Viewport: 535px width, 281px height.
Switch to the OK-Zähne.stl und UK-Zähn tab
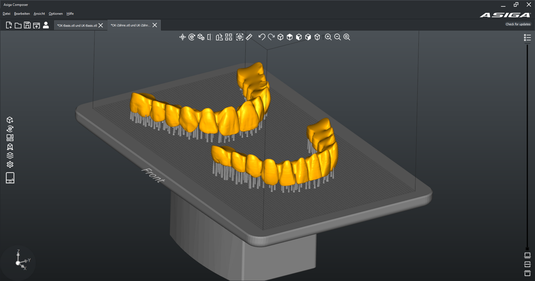(130, 25)
